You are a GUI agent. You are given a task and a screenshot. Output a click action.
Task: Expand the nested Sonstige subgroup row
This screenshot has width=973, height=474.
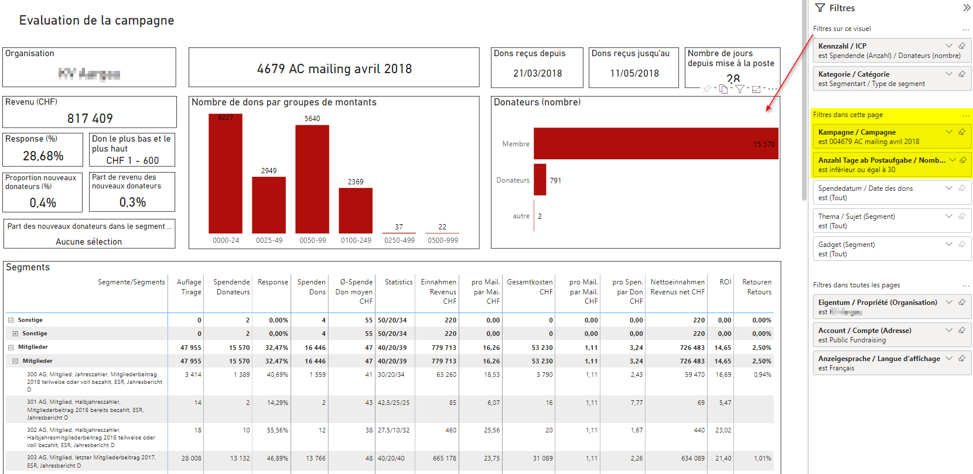(x=15, y=334)
